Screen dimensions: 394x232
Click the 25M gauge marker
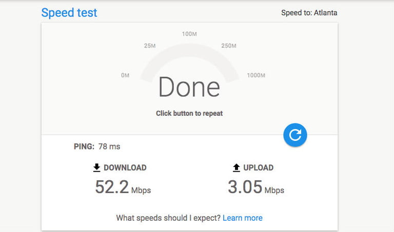click(150, 46)
